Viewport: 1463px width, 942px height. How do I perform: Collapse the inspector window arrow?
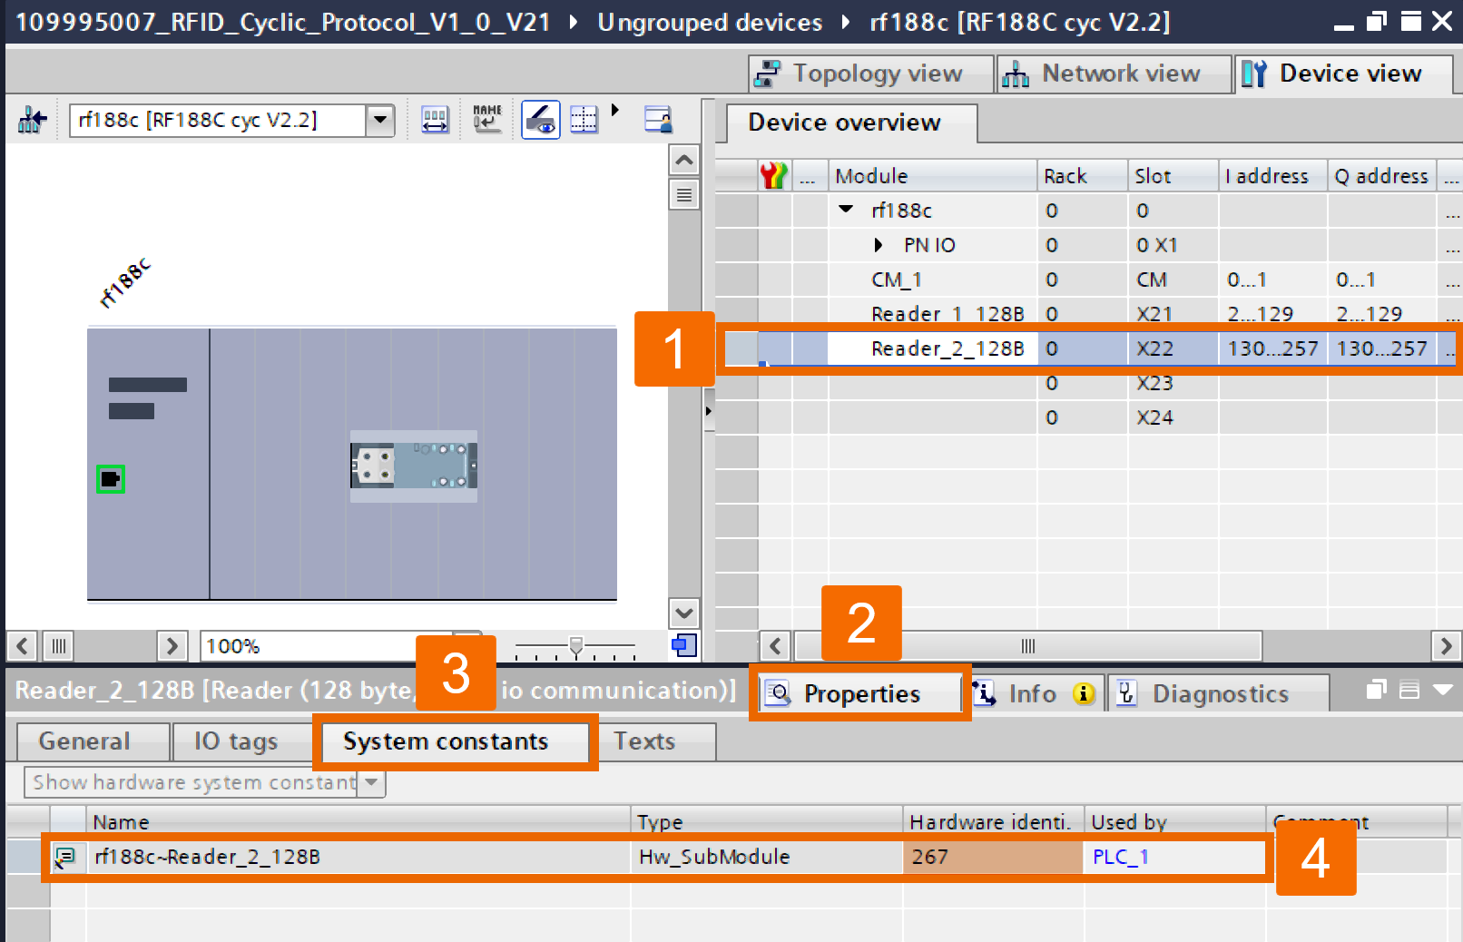(x=1443, y=690)
